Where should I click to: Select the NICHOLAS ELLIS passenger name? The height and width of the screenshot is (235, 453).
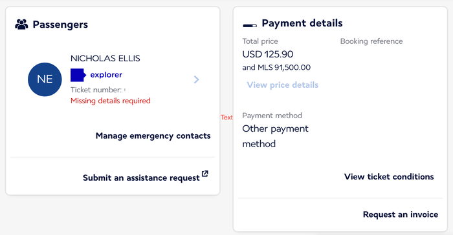click(x=105, y=58)
